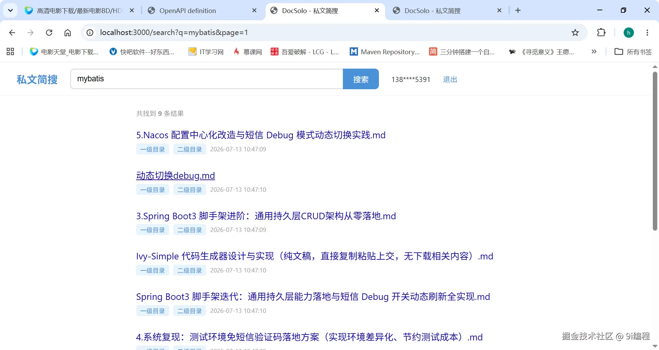This screenshot has width=659, height=350.
Task: Open the 5.Nacos 配置中心化改造 result
Action: tap(261, 135)
